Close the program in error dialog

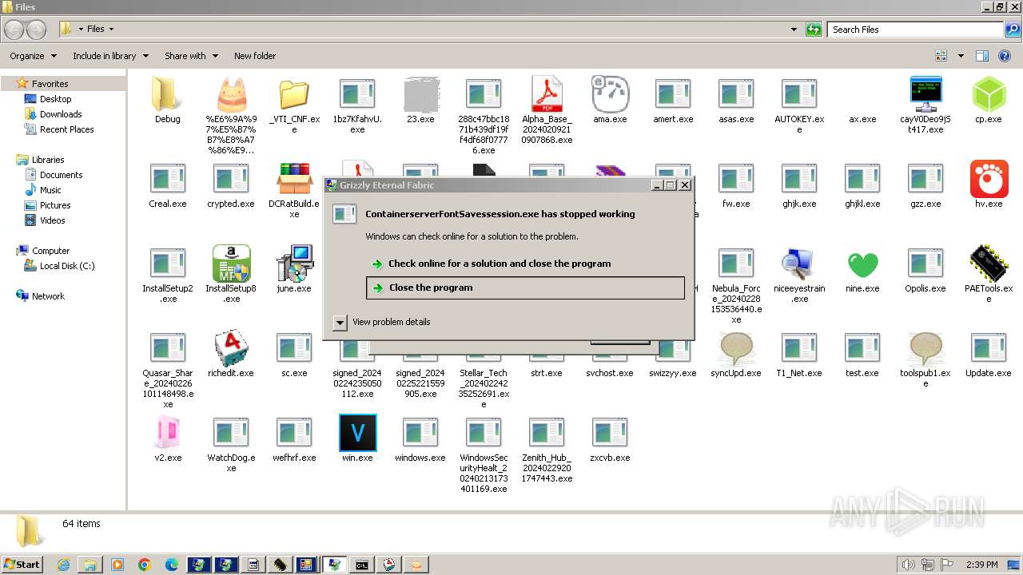525,287
